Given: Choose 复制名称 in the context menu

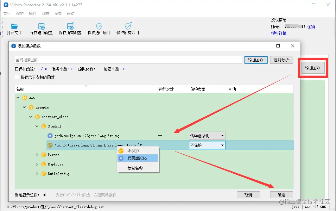Looking at the screenshot, I should pyautogui.click(x=138, y=168).
